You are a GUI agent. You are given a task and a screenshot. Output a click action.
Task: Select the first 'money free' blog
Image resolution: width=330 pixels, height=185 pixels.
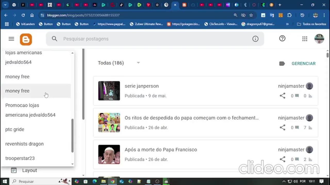pos(36,77)
